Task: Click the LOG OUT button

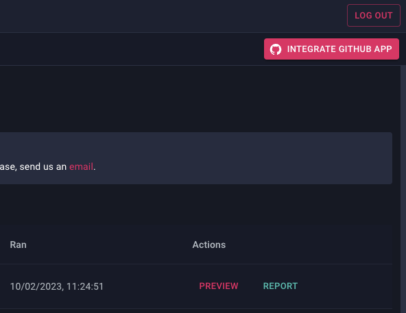Action: (x=374, y=15)
